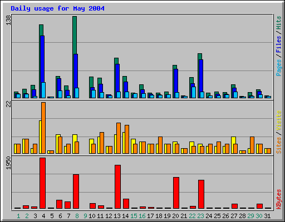Click day 23 on the x-axis
Viewport: 285px width, 222px height.
click(200, 216)
